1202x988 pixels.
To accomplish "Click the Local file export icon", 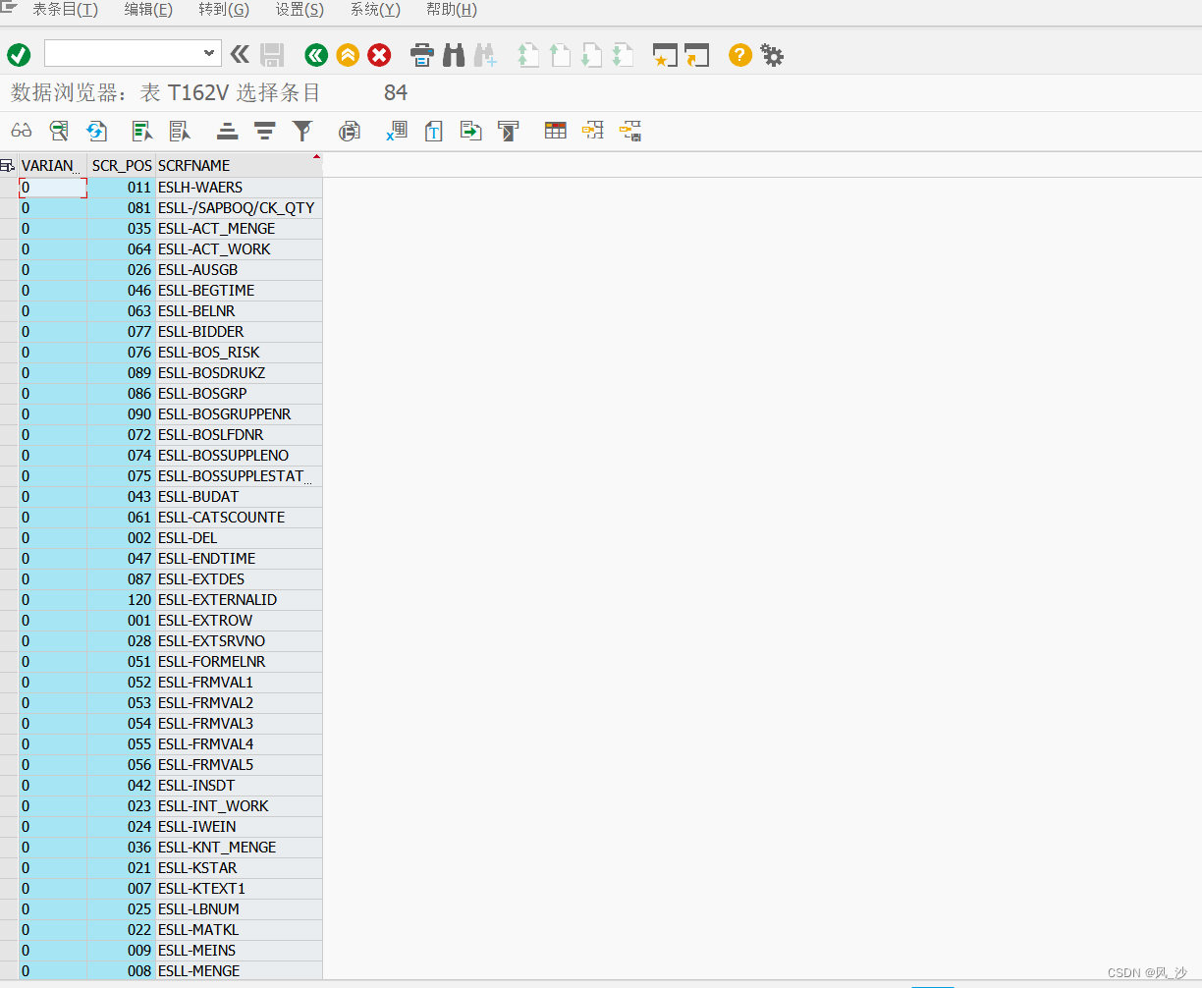I will coord(471,131).
